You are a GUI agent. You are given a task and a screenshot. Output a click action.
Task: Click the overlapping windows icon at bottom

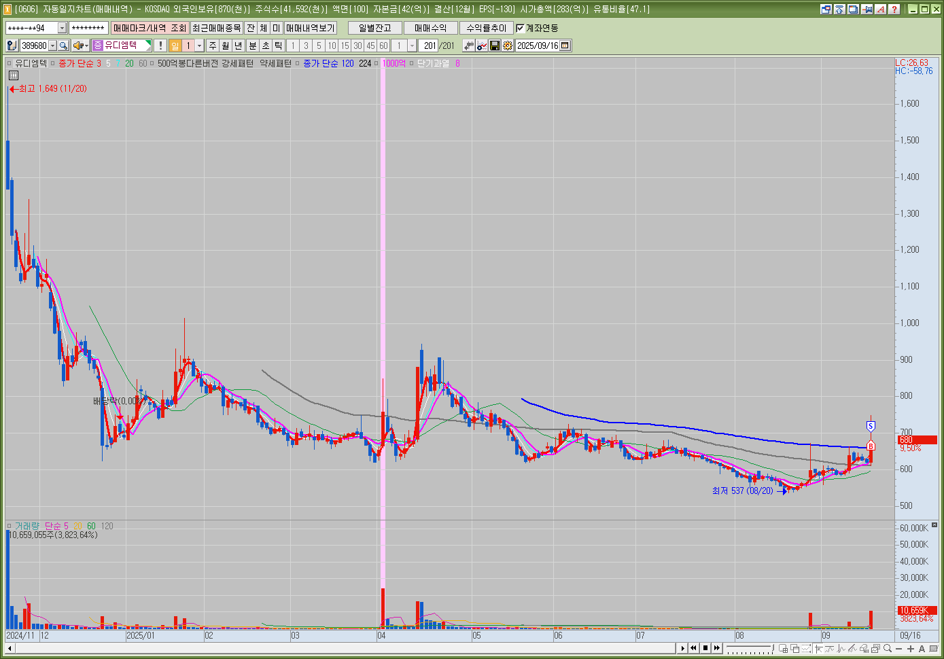(x=795, y=648)
